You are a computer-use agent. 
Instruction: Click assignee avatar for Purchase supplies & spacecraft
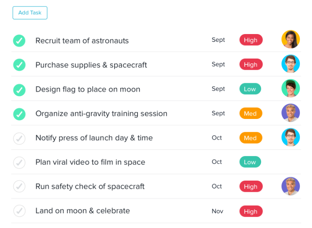pos(290,64)
